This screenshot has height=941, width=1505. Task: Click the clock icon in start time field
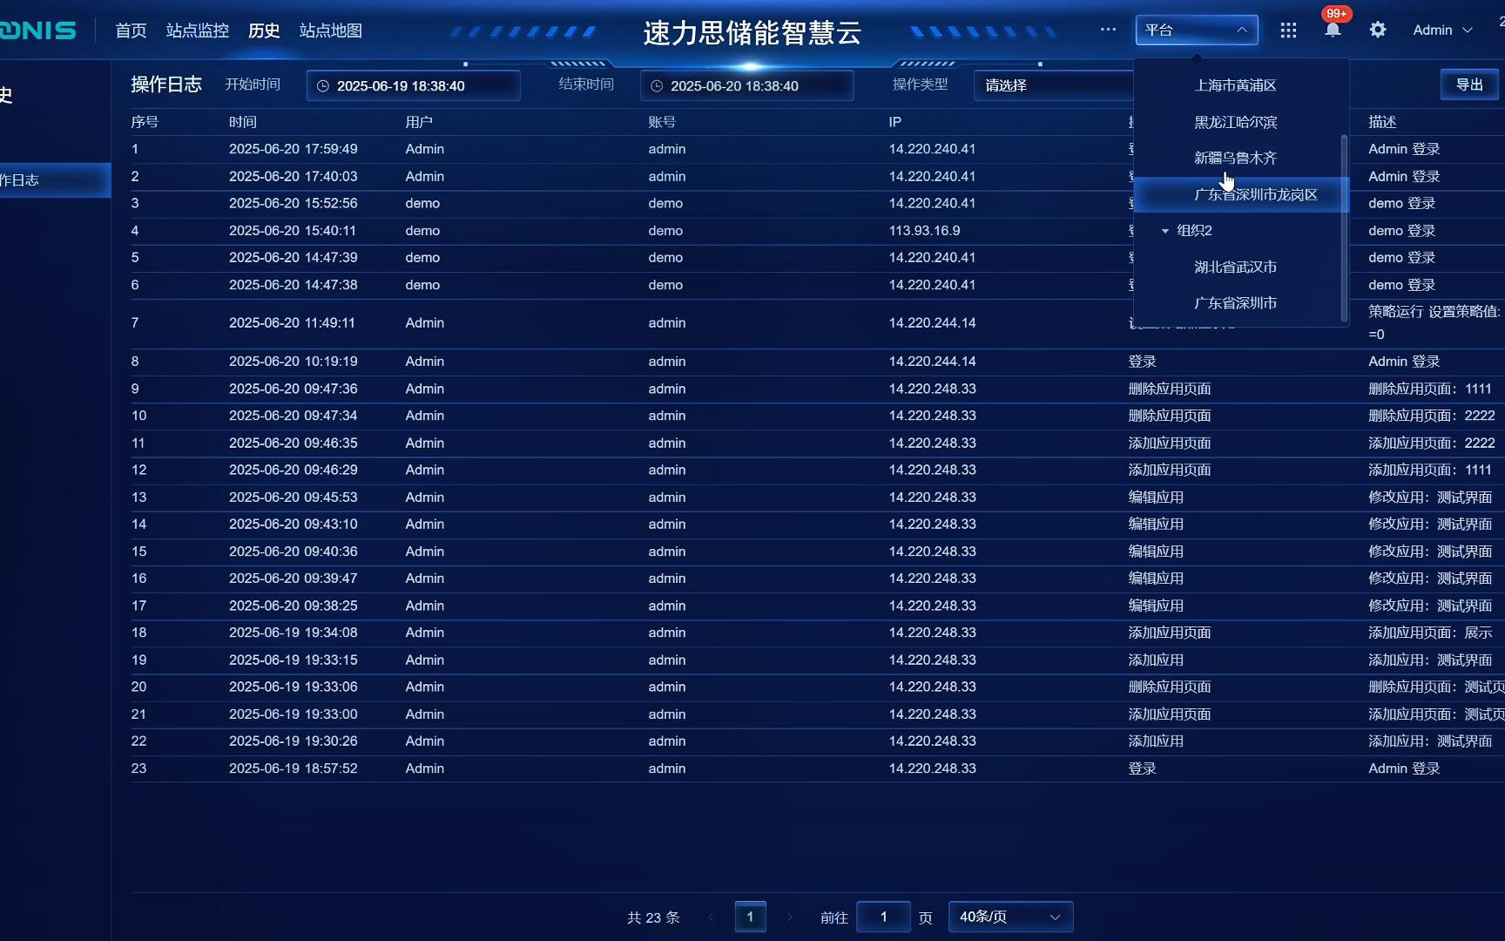[322, 85]
